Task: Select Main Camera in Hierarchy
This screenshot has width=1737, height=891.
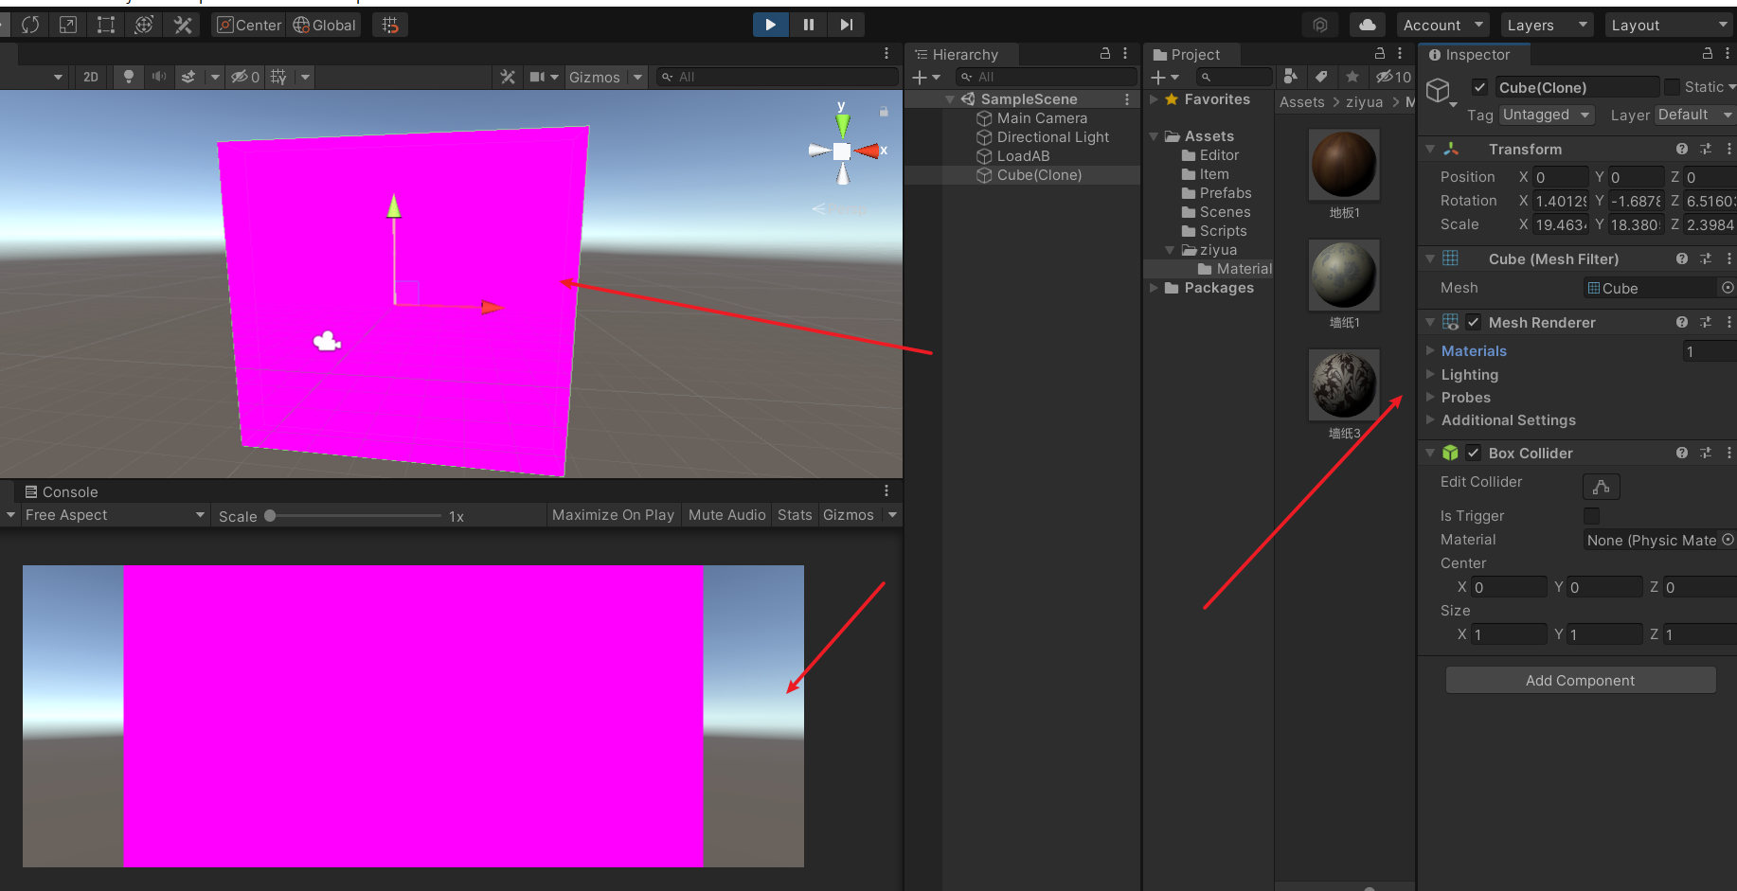Action: [1042, 118]
